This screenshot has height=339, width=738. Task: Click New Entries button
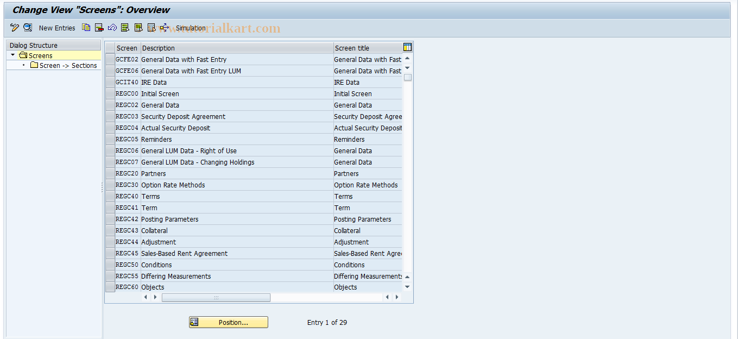point(57,28)
